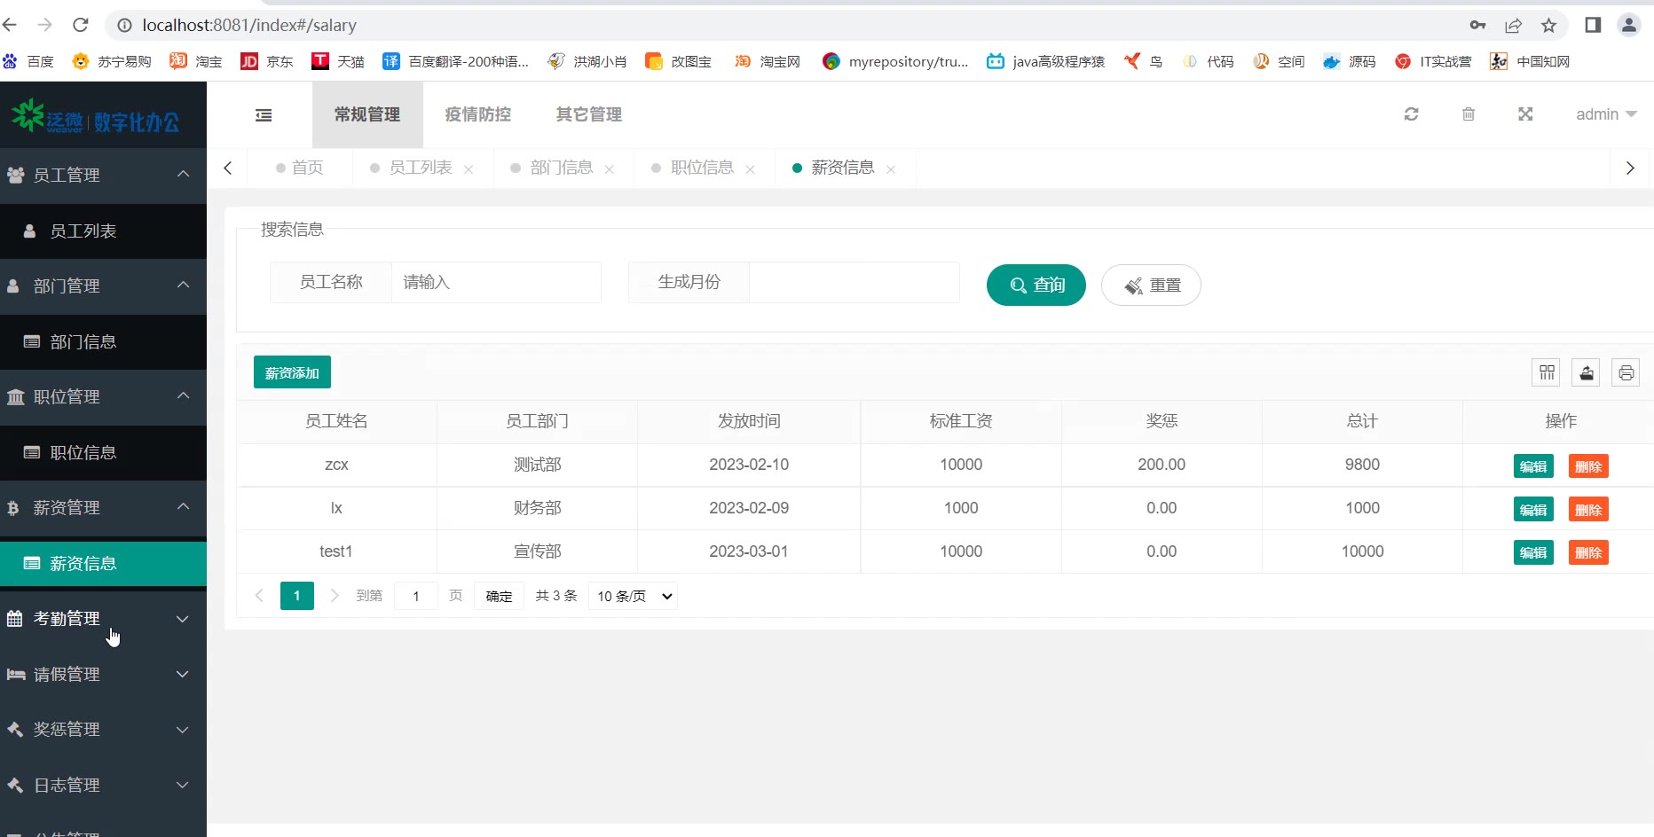Click the 员工名称 input field
This screenshot has height=837, width=1654.
(x=495, y=283)
